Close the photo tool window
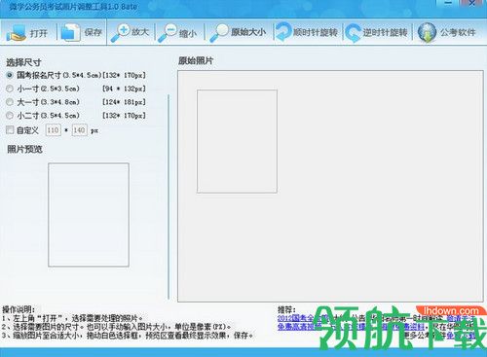Screen dimensions: 487x357 [x=472, y=3]
